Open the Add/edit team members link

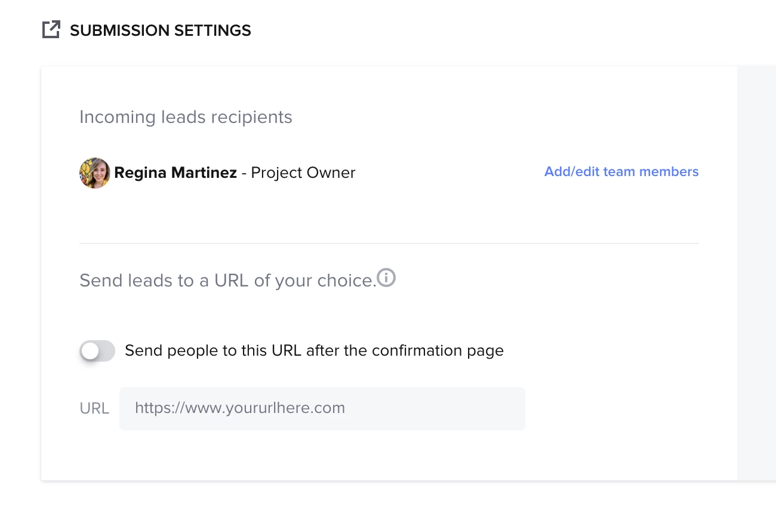[x=621, y=172]
